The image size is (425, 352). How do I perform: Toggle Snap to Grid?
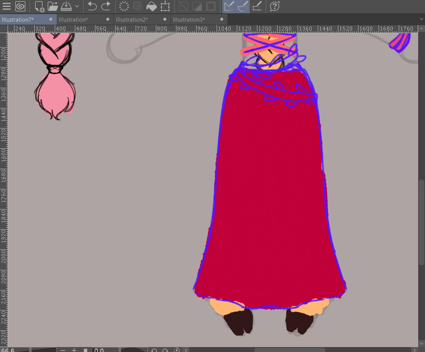click(257, 6)
